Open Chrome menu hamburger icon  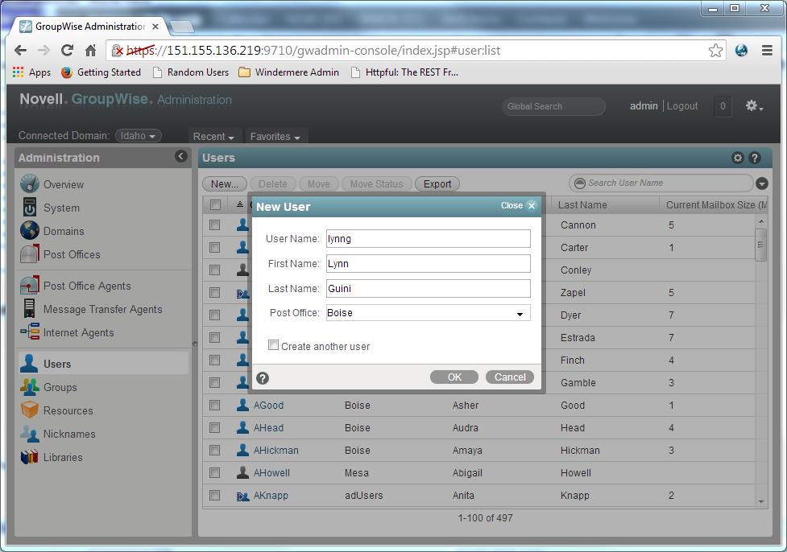tap(767, 50)
